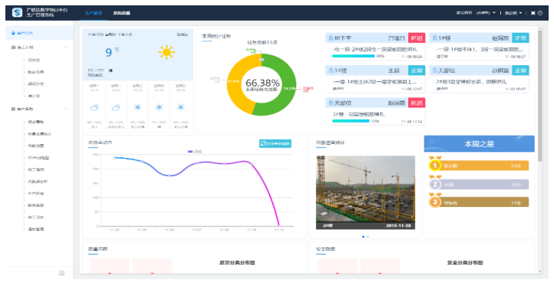Click the sunny icon for 11.13
The width and height of the screenshot is (554, 283).
(x=137, y=107)
